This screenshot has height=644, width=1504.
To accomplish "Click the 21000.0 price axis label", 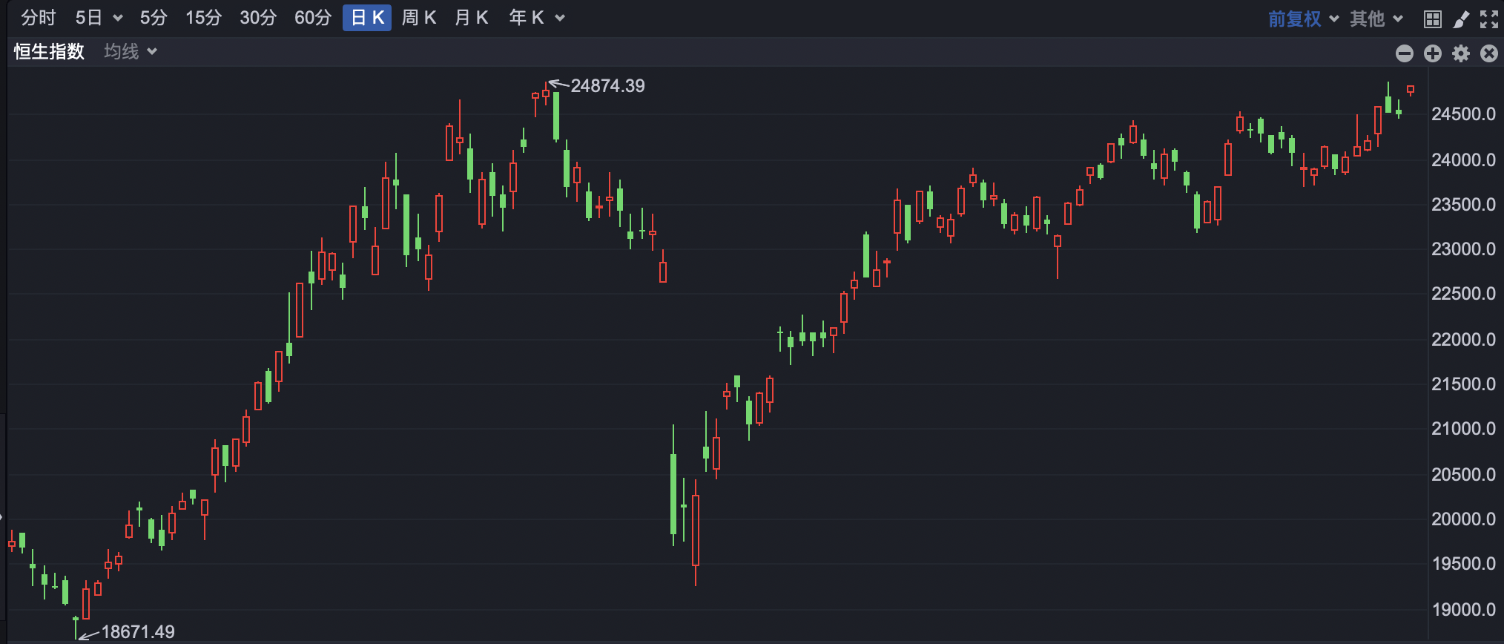I will point(1463,429).
